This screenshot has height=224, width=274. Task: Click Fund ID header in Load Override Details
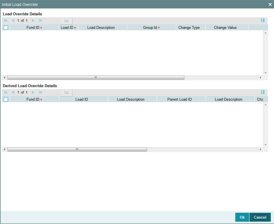34,28
